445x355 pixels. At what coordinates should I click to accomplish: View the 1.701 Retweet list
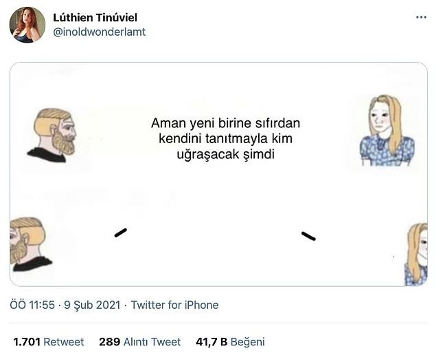click(48, 342)
